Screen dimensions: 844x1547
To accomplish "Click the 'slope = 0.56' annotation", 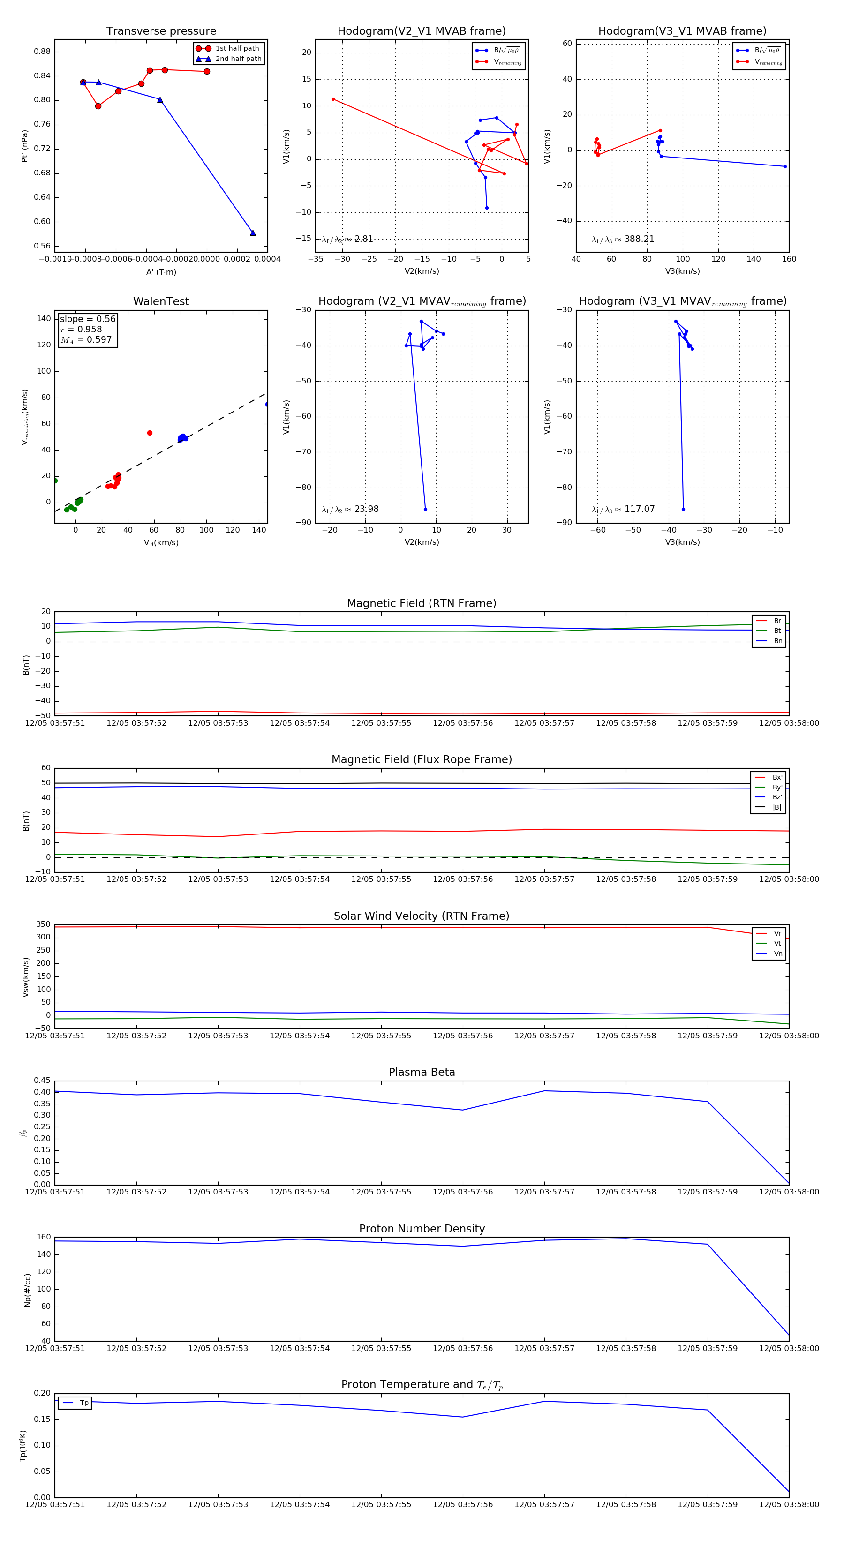I will [x=88, y=320].
